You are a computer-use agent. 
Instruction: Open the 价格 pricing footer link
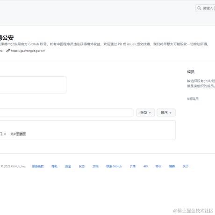click(x=133, y=166)
